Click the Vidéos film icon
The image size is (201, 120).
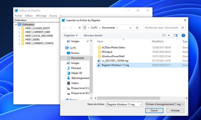[68, 83]
